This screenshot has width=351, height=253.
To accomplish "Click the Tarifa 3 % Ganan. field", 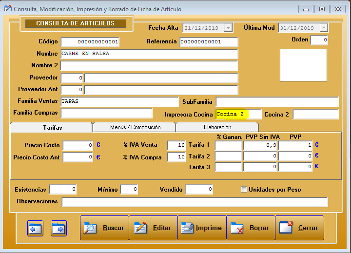I will pyautogui.click(x=228, y=167).
